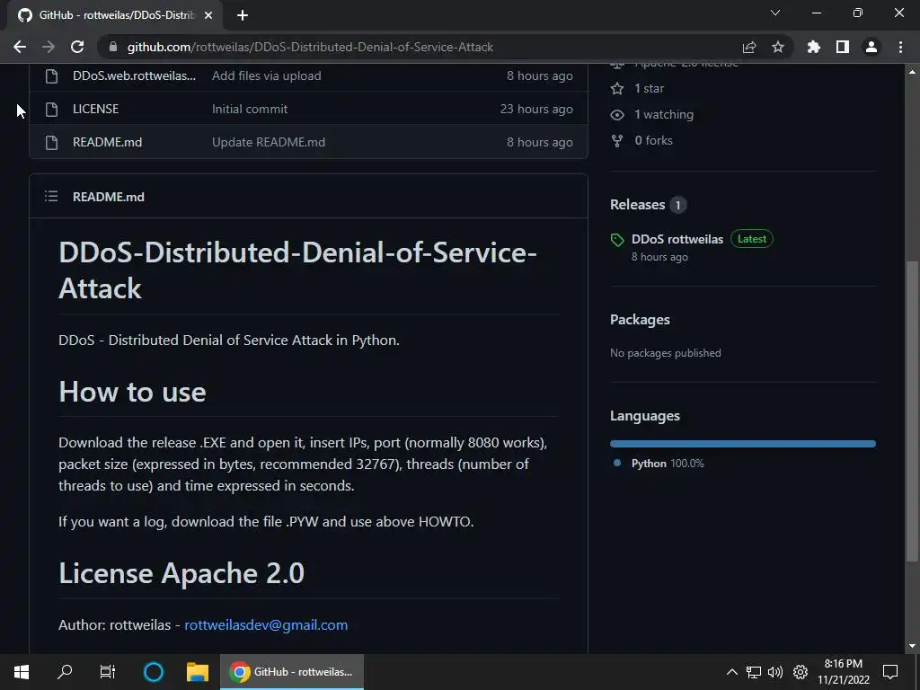Click the blue Python language bar
This screenshot has width=920, height=690.
coord(742,444)
